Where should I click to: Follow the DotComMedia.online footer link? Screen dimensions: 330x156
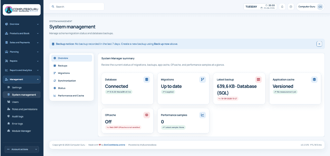114,145
